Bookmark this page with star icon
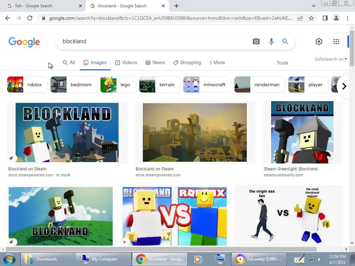Viewport: 355px width, 266px height. point(311,18)
